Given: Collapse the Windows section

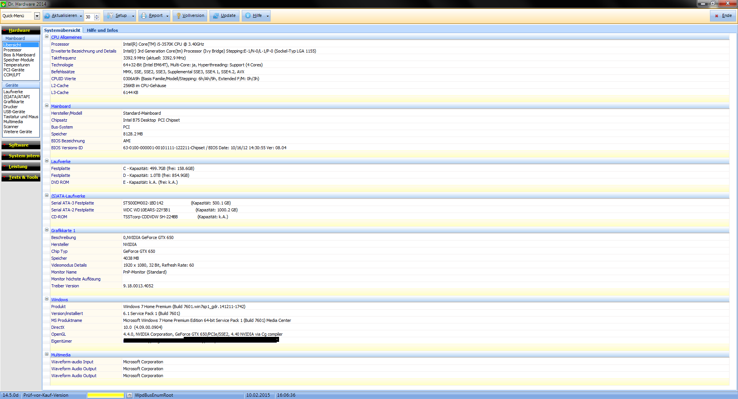Looking at the screenshot, I should pos(47,299).
